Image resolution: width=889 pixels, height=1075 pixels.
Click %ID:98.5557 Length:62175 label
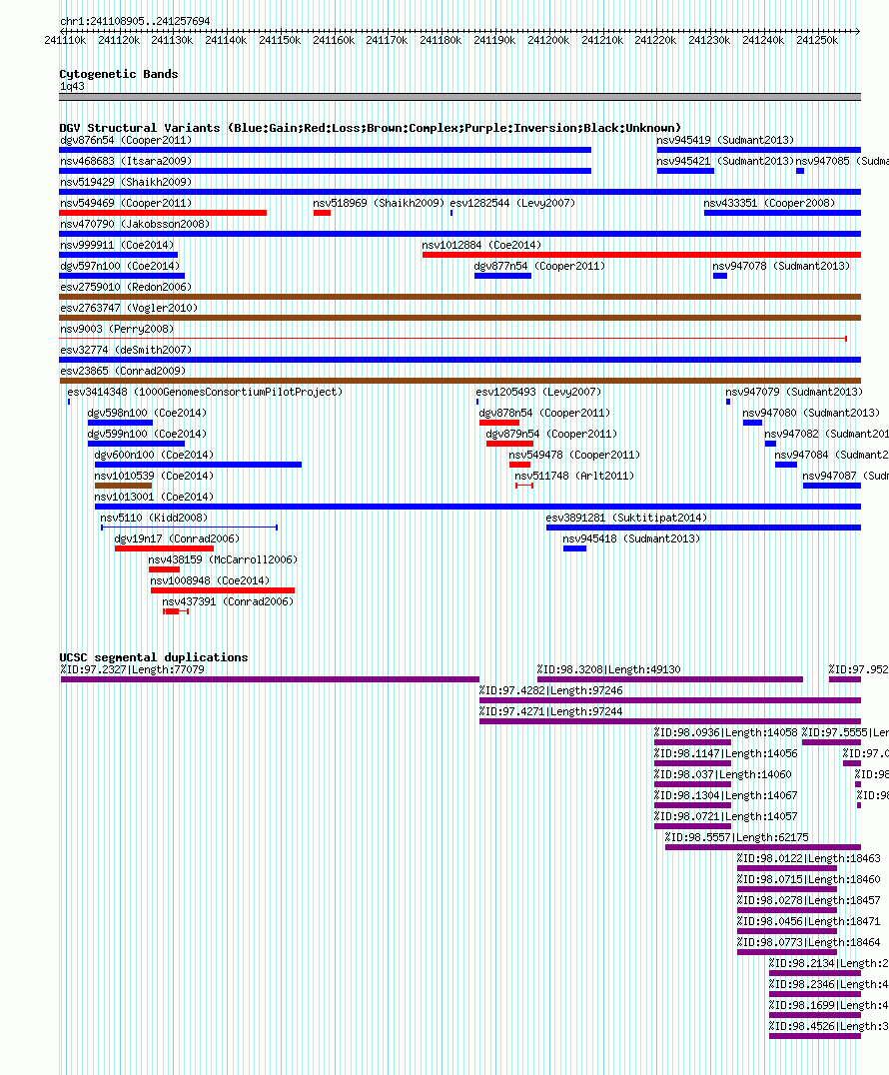(x=737, y=838)
